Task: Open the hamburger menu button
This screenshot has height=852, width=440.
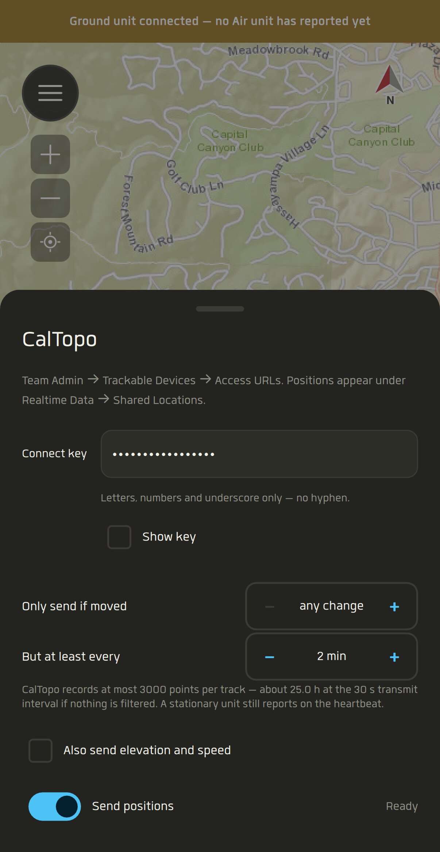Action: [x=50, y=93]
